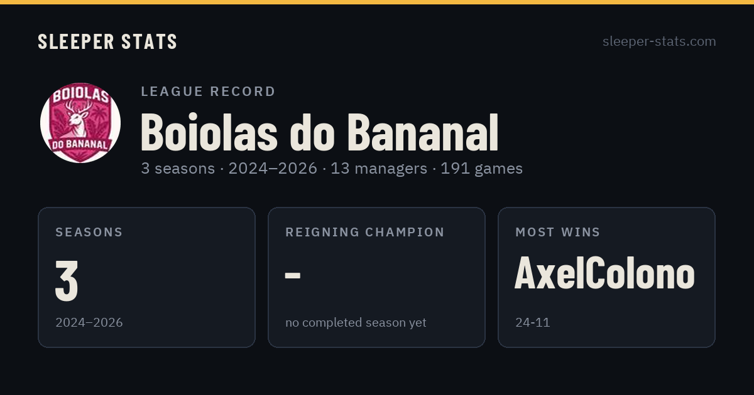Open the Reigning Champion stat card
The image size is (754, 395).
[376, 277]
